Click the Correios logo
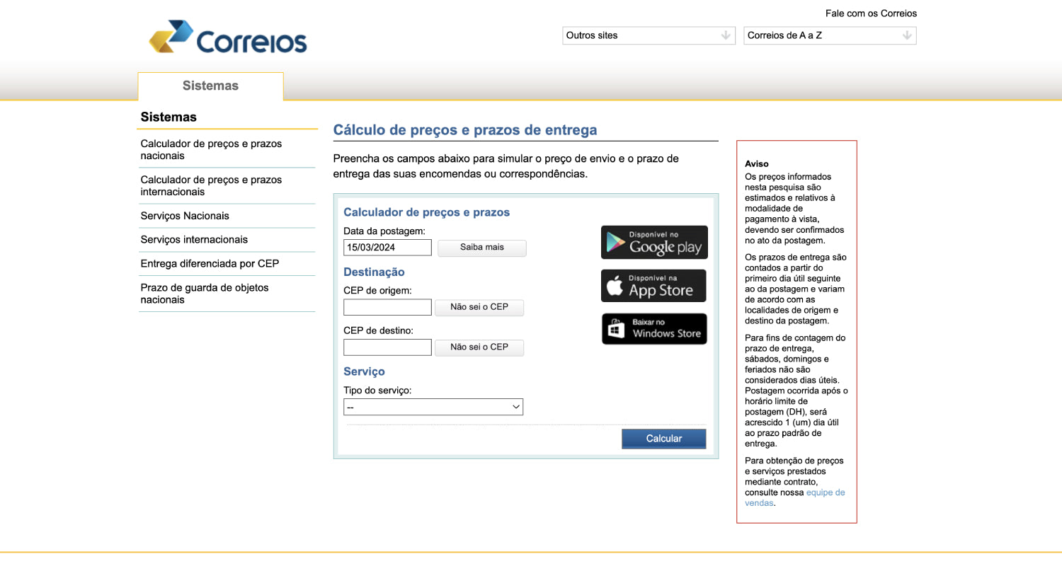Viewport: 1062px width, 566px height. (228, 37)
